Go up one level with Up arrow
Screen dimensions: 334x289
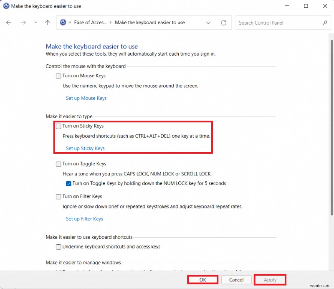(x=48, y=23)
